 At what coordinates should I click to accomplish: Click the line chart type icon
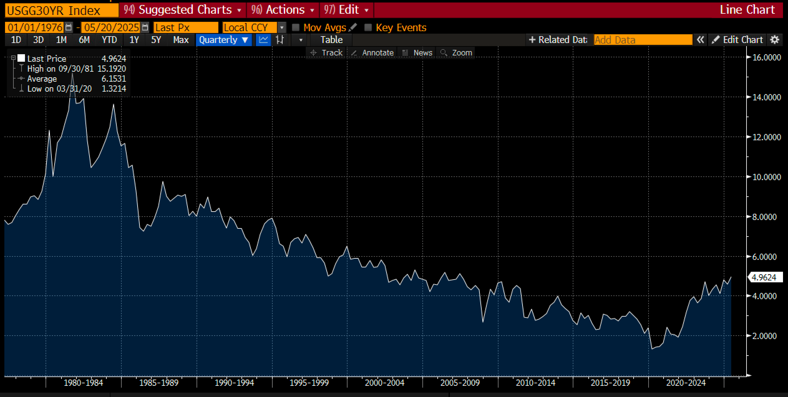click(263, 40)
